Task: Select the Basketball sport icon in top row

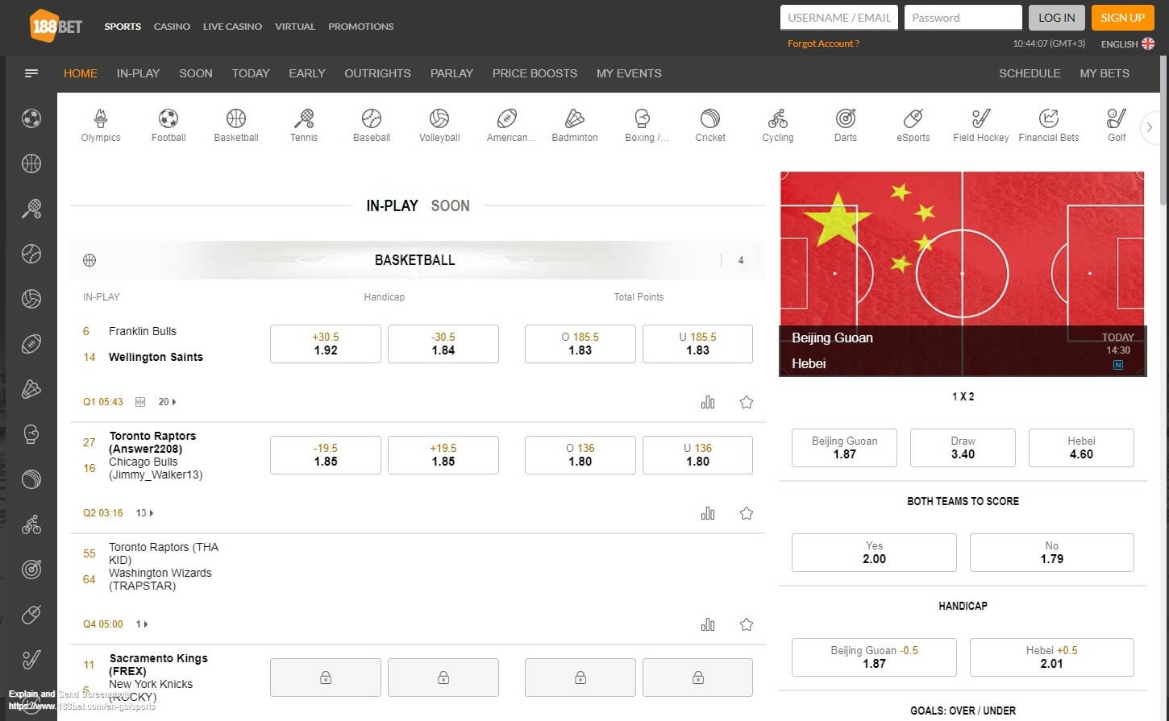Action: point(236,126)
